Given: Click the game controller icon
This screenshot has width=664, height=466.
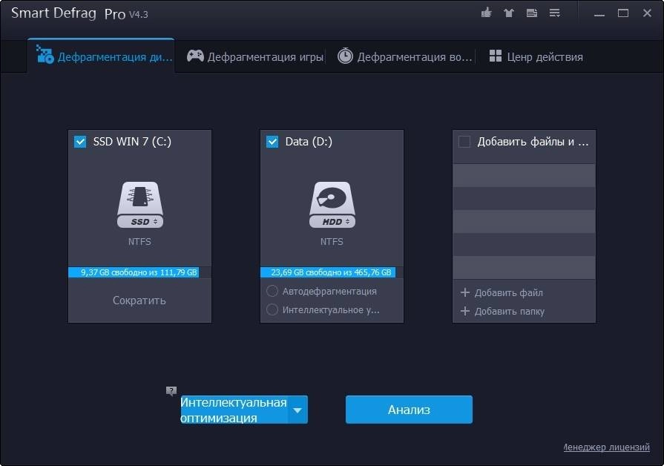Looking at the screenshot, I should pyautogui.click(x=195, y=56).
